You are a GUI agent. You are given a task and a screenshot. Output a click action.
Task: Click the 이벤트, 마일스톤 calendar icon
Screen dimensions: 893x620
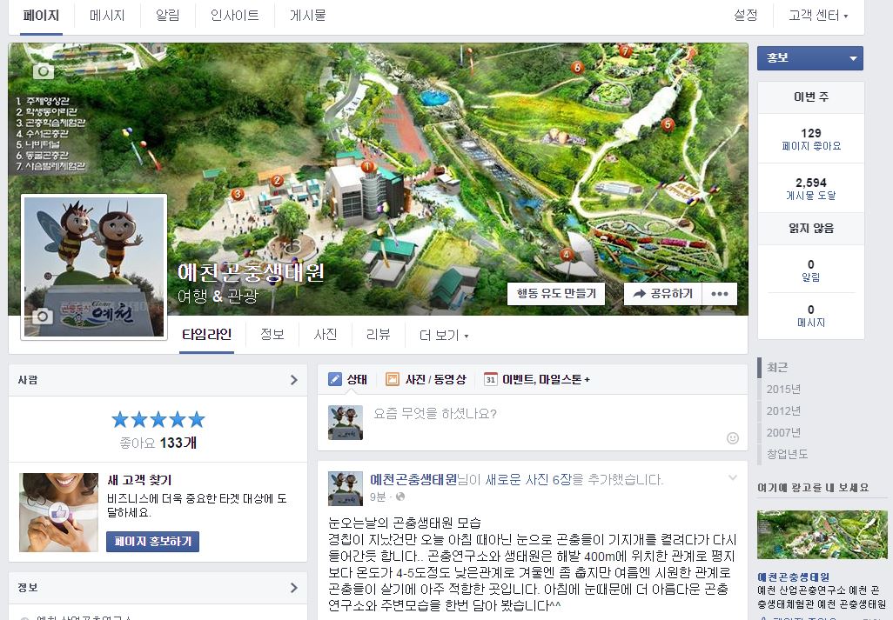490,379
